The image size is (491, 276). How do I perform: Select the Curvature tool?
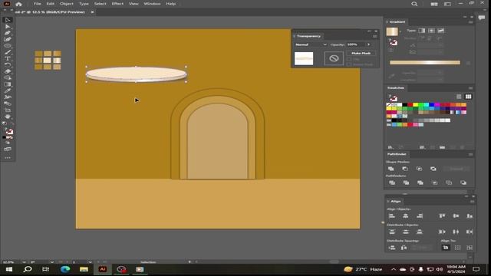pyautogui.click(x=8, y=39)
